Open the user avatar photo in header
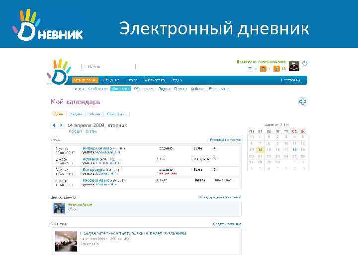Image resolution: width=358 pixels, height=269 pixels. click(x=294, y=66)
